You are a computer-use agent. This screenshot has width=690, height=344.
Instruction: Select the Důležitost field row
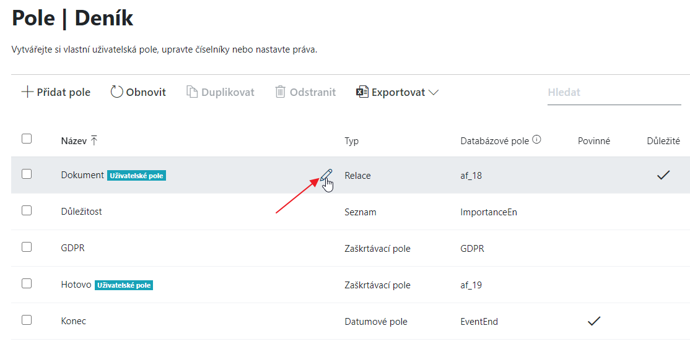point(351,212)
